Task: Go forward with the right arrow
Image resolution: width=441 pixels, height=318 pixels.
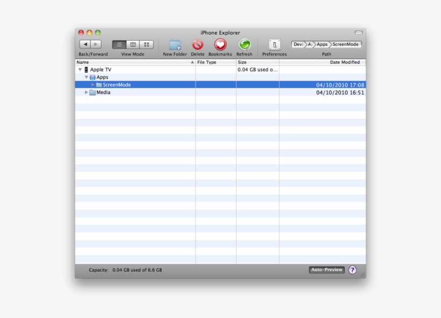Action: coord(96,45)
